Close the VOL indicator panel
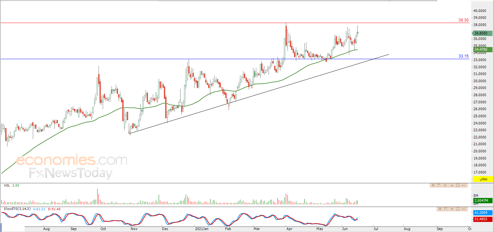The image size is (494, 232). coord(433,185)
